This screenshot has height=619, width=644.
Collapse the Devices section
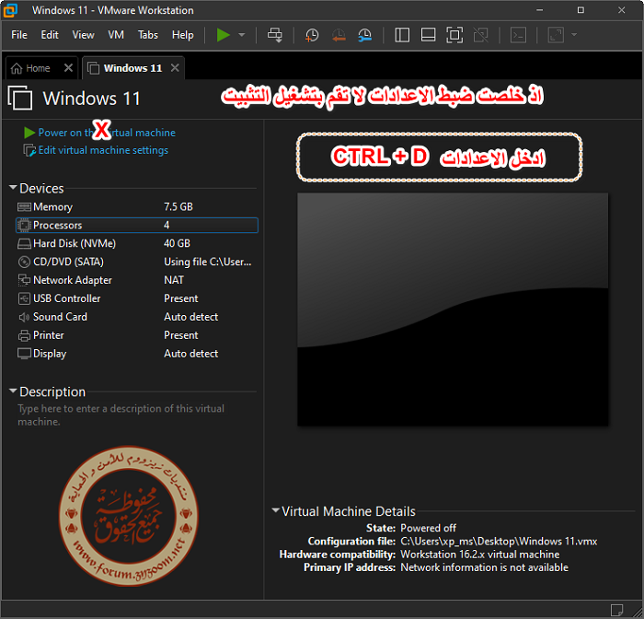(x=13, y=188)
